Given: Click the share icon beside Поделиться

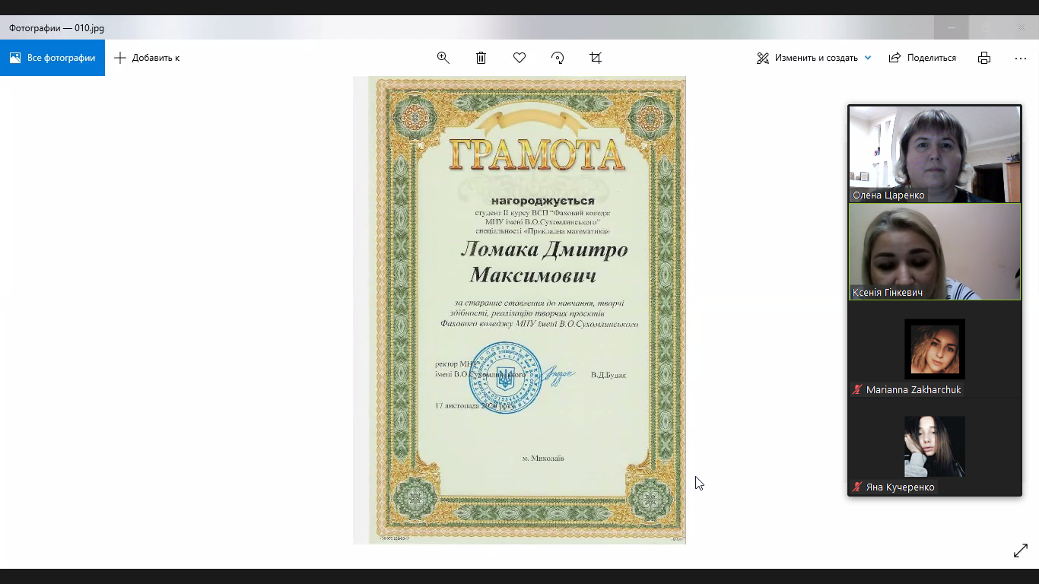Looking at the screenshot, I should [895, 58].
